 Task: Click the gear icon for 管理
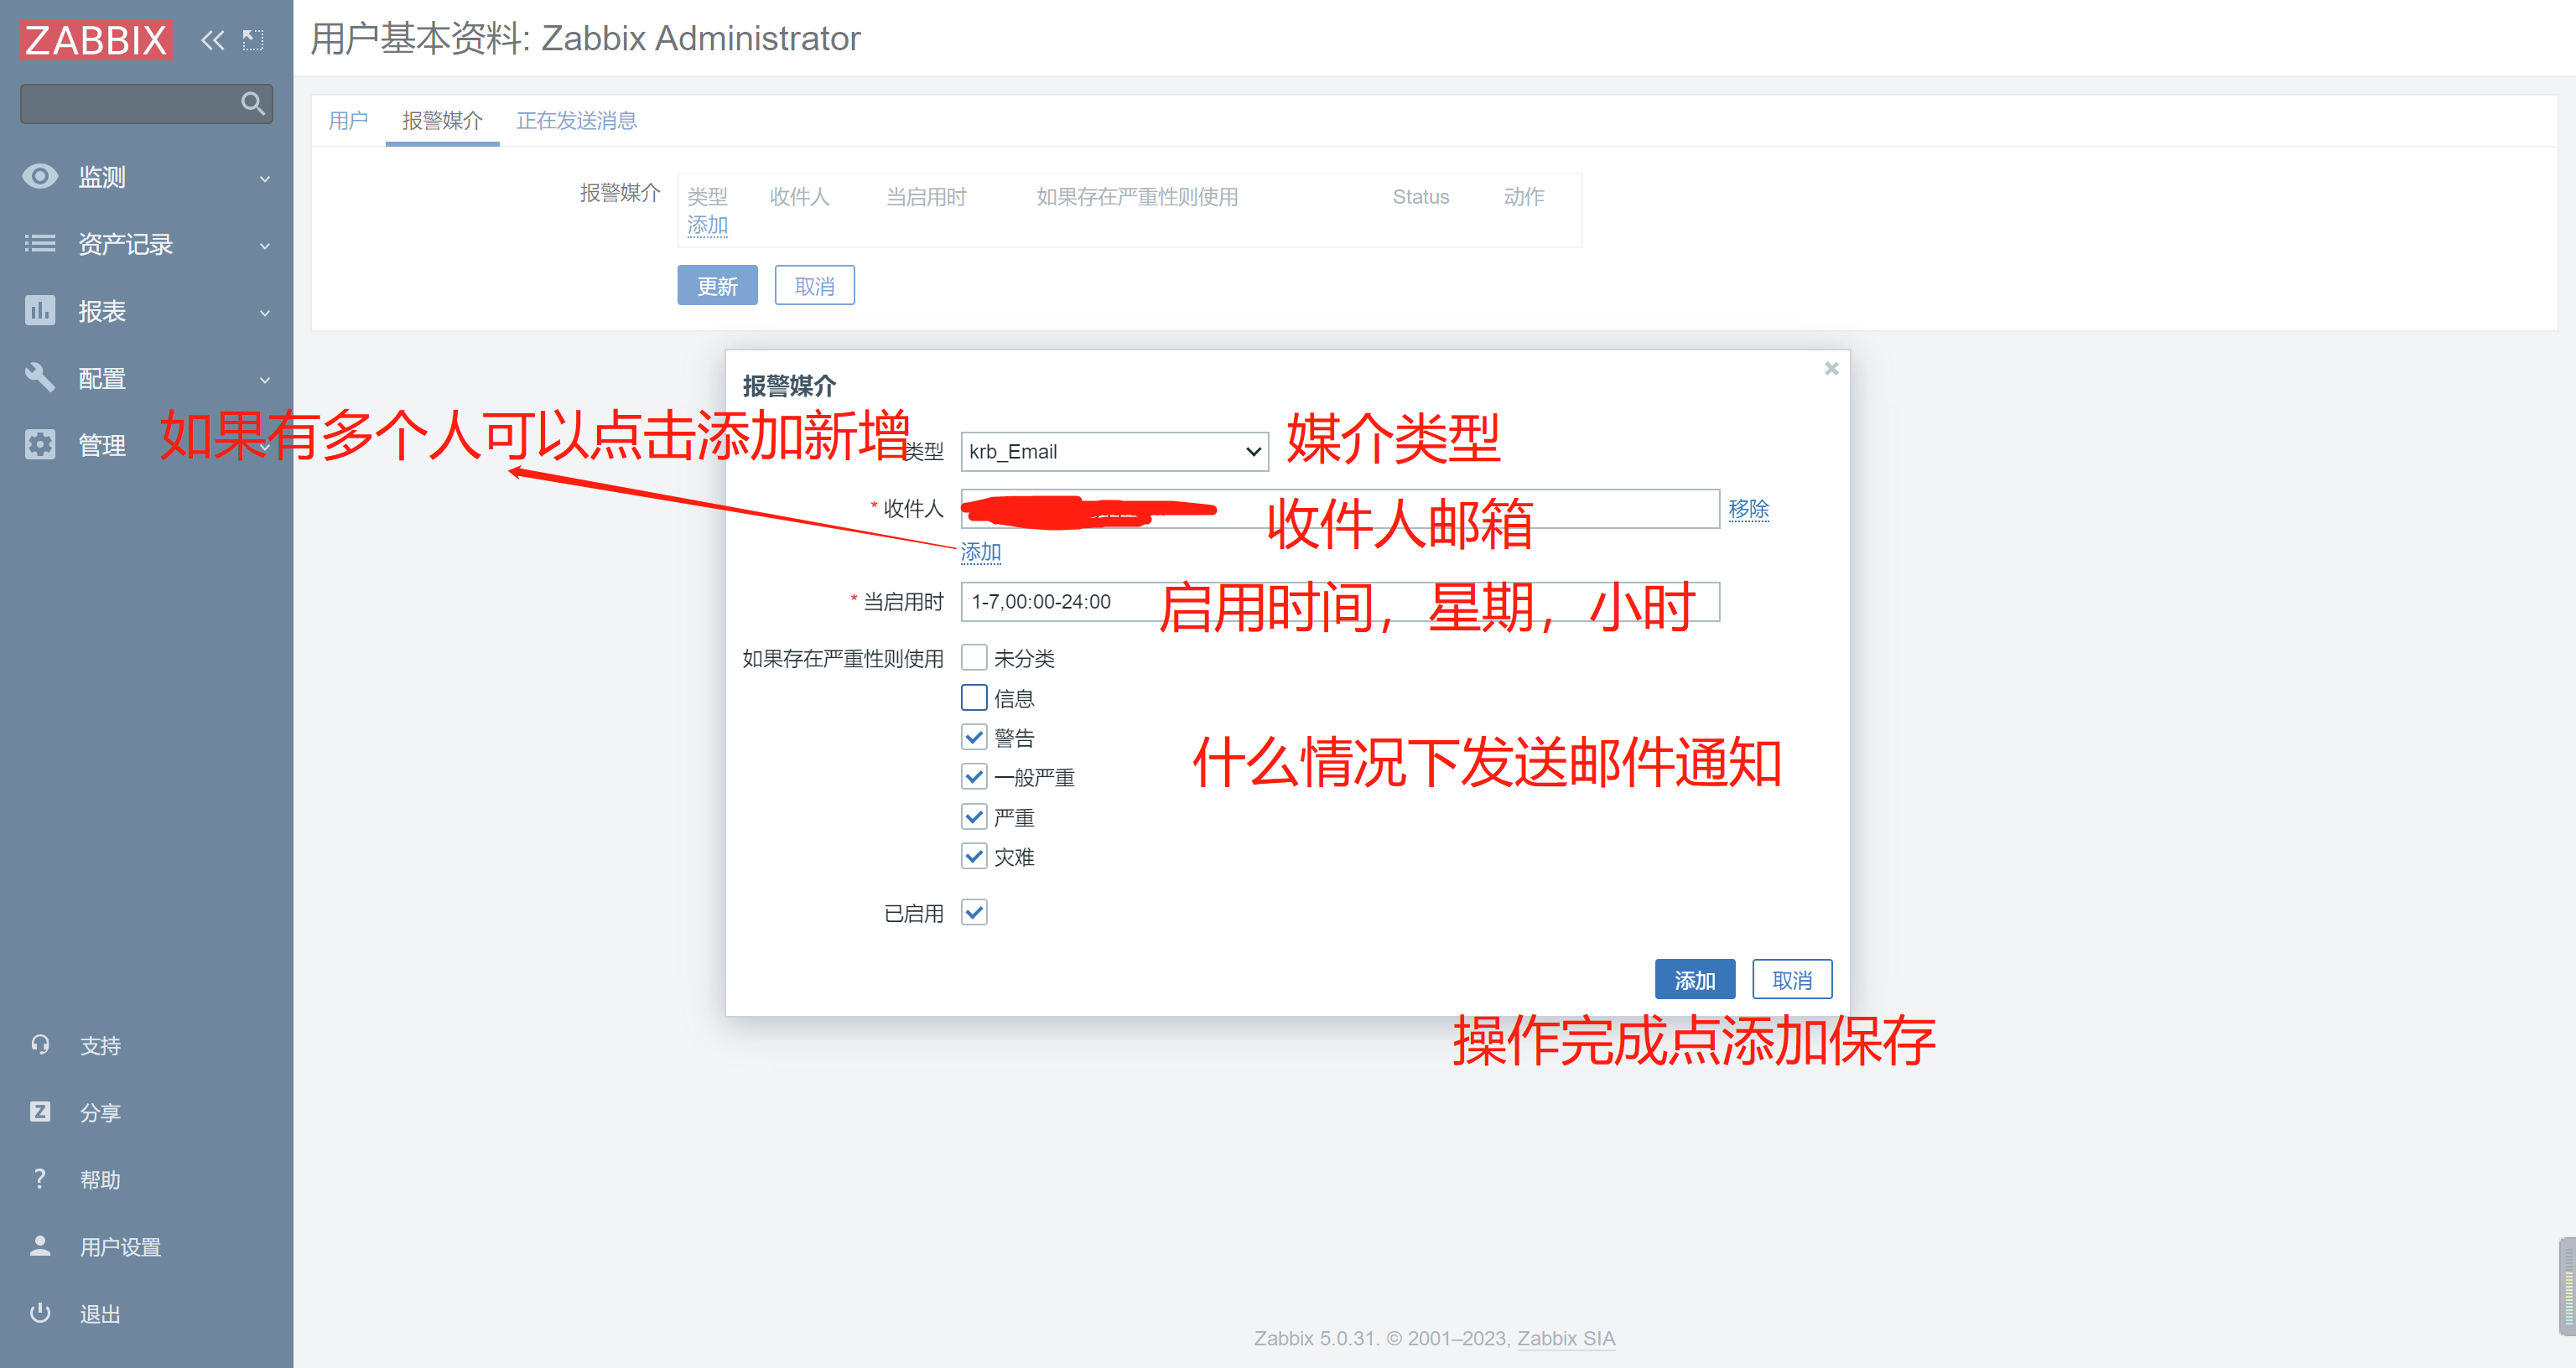[x=40, y=445]
